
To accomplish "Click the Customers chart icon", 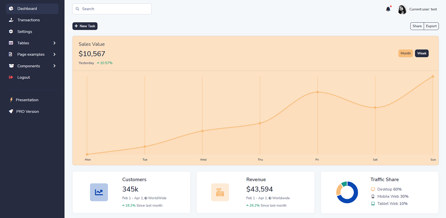I will tap(99, 192).
